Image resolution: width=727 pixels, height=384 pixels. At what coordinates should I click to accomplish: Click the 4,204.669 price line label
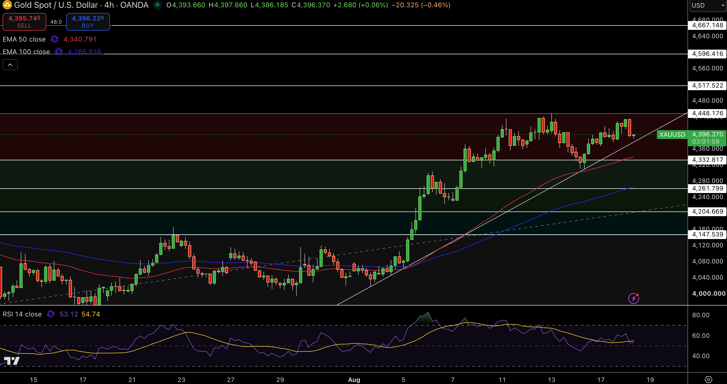pos(707,211)
